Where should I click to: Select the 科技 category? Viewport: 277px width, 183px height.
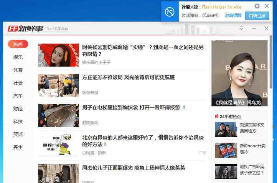(18, 121)
